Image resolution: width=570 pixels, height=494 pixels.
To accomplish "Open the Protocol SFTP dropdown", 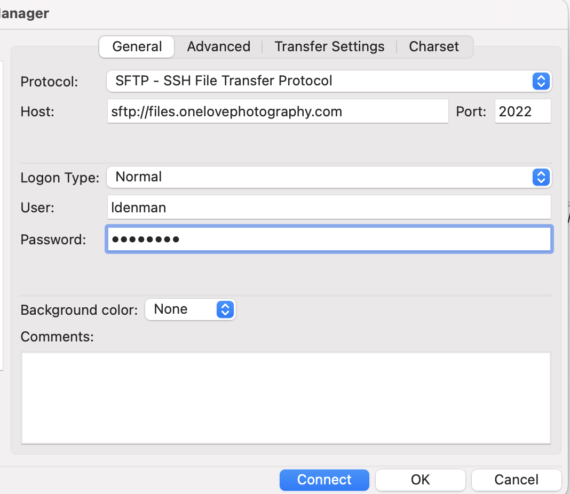I will pyautogui.click(x=320, y=81).
